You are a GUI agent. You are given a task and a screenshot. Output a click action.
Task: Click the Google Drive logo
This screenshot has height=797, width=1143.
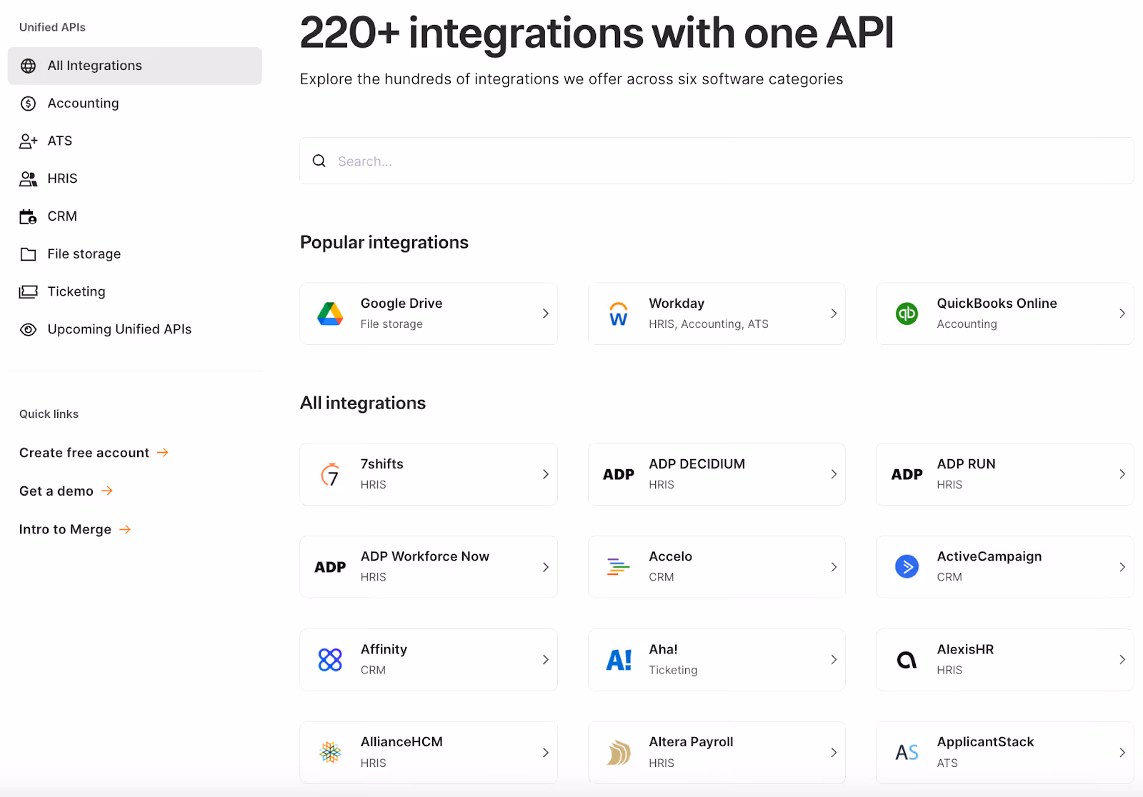[330, 314]
